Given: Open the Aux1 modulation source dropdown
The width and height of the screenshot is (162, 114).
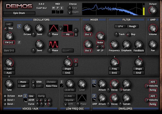Looking at the screenshot, I should click(9, 73).
